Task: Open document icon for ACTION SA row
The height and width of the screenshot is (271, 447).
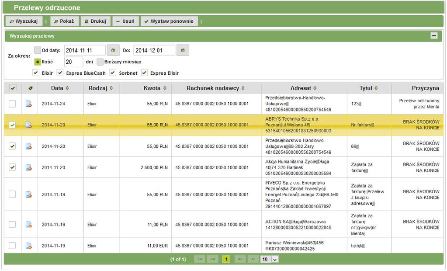Action: (x=28, y=225)
